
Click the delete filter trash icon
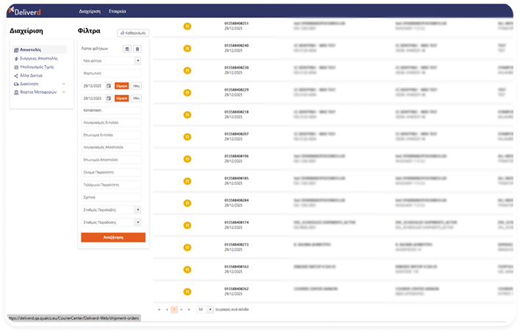(x=137, y=49)
